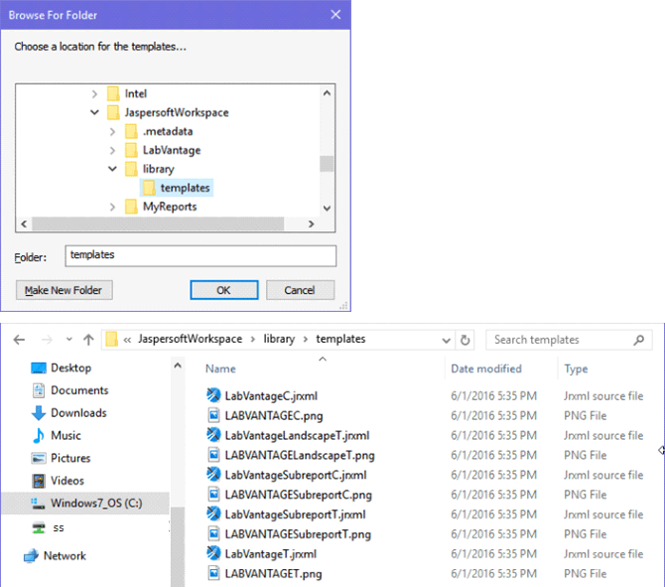665x587 pixels.
Task: Collapse the library folder node
Action: 112,169
